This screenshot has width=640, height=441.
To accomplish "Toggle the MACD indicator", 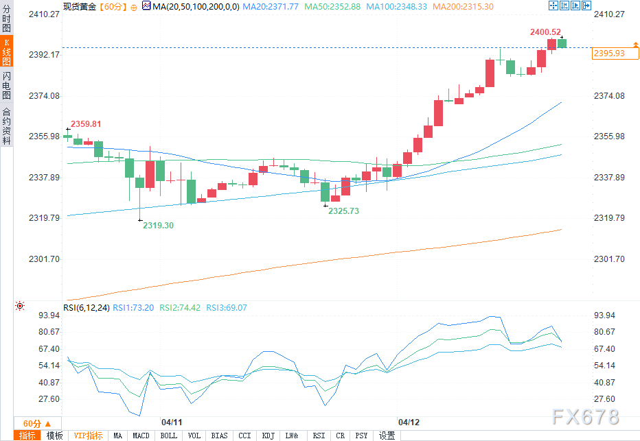I will point(141,436).
